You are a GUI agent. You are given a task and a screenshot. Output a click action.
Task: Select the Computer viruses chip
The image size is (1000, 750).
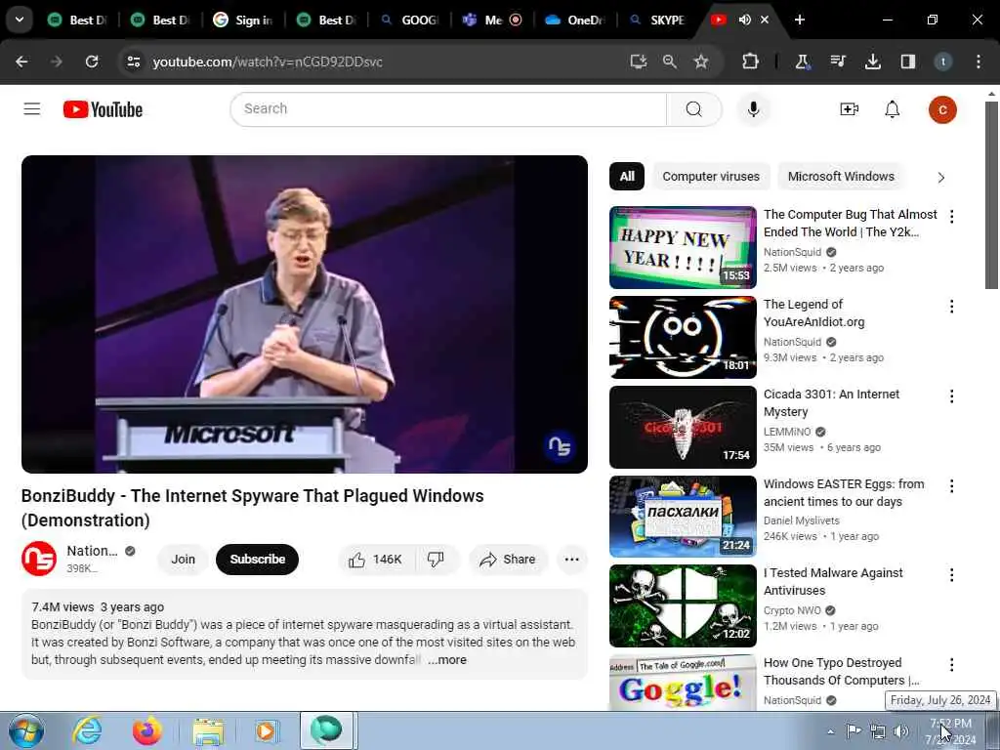pyautogui.click(x=711, y=177)
